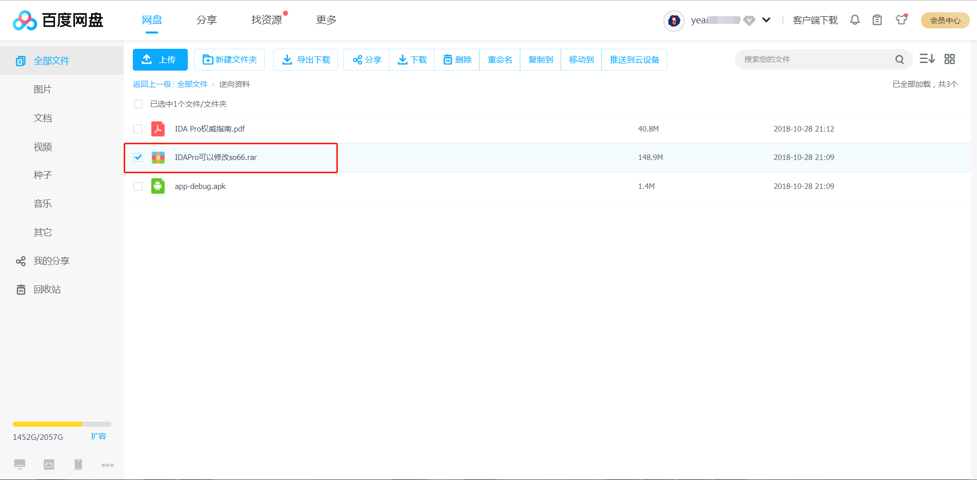This screenshot has height=480, width=977.
Task: Check the box for IDA Pro权威指南.pdf
Action: 138,129
